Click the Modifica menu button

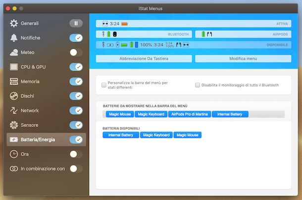pos(243,59)
